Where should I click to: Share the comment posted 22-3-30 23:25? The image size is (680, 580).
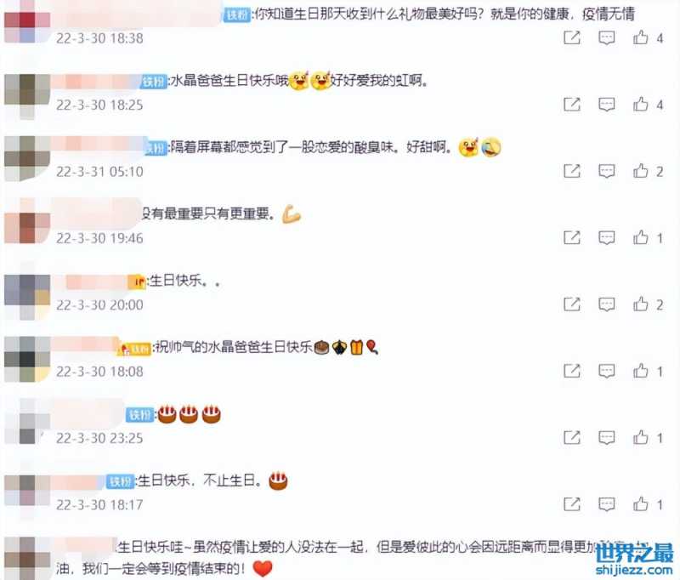click(x=571, y=437)
